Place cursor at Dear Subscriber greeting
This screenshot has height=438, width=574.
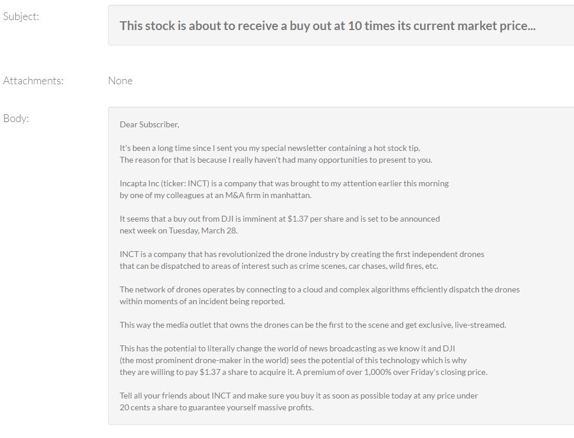coord(149,124)
